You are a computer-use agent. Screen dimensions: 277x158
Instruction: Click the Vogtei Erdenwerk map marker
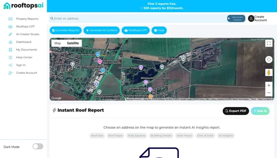click(x=184, y=58)
